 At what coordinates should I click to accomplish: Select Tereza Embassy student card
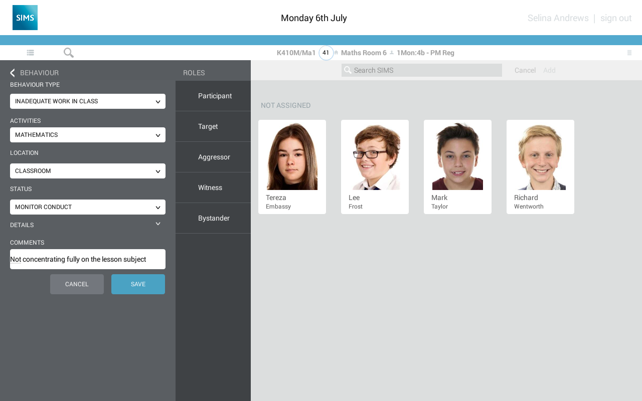pyautogui.click(x=292, y=167)
